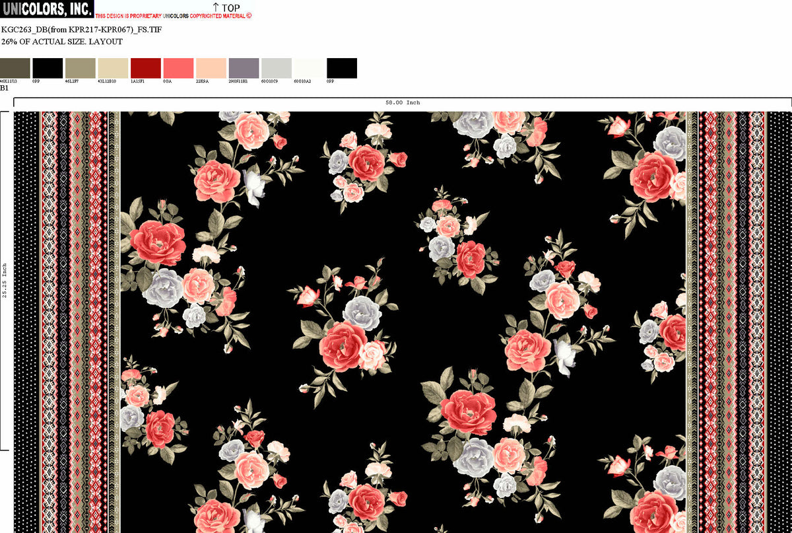Click the black swatch after the off-white swatch
The height and width of the screenshot is (533, 792).
click(x=342, y=68)
